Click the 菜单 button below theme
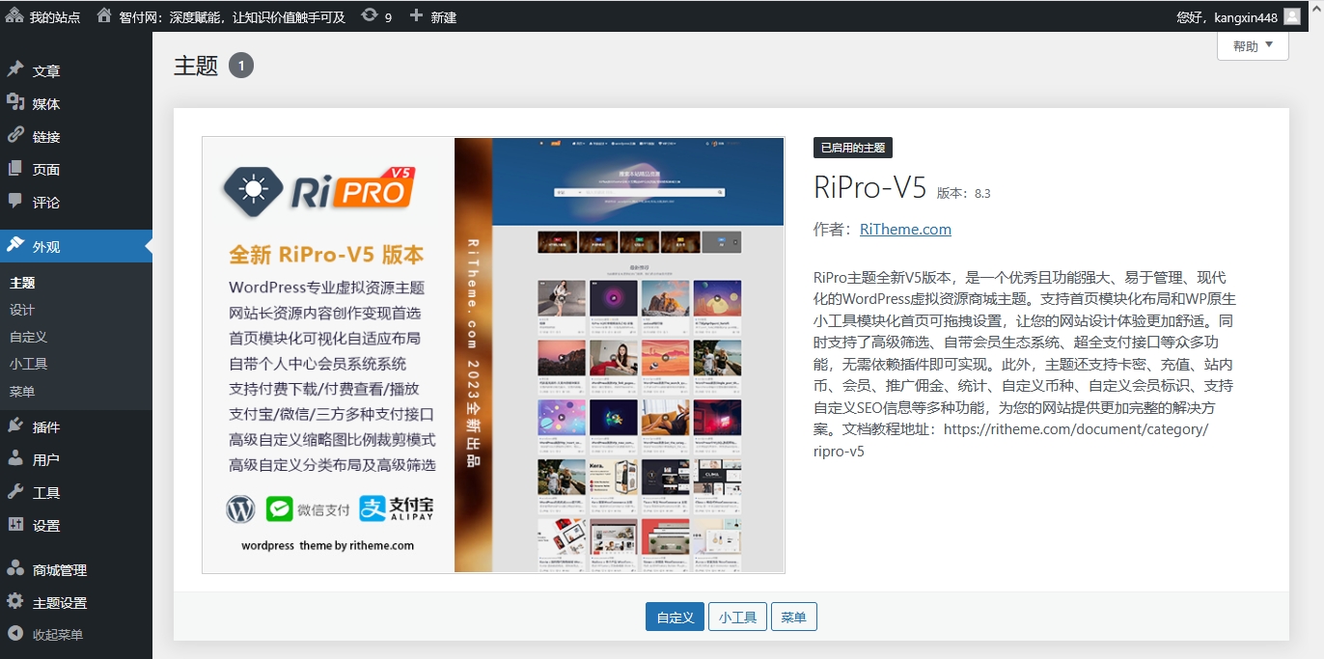The image size is (1324, 659). (x=794, y=618)
